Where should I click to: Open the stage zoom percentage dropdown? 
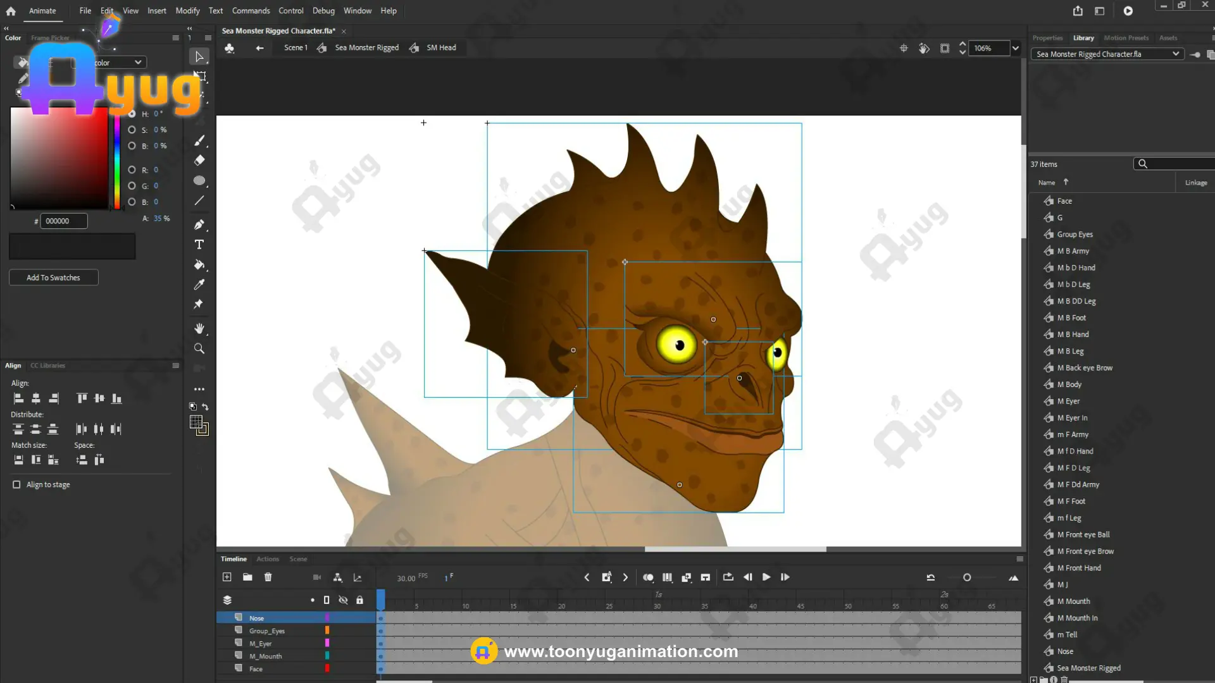(x=1015, y=48)
